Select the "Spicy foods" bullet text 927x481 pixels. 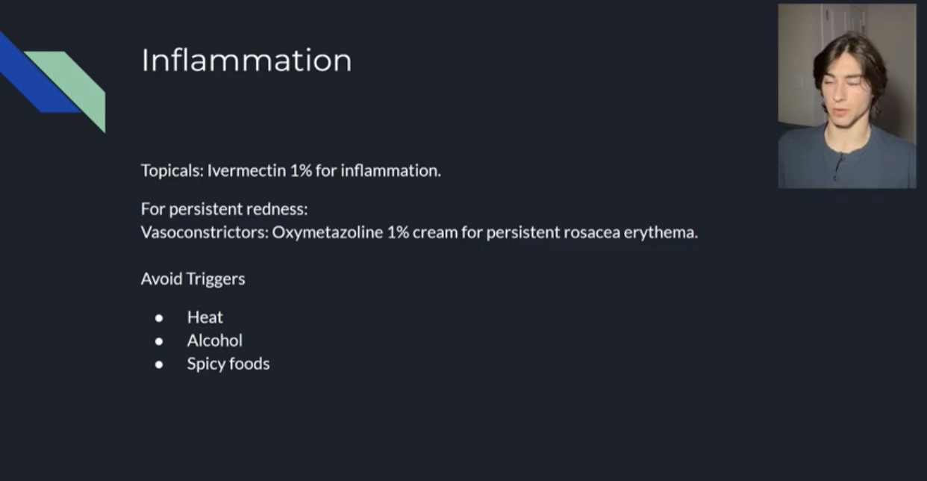pyautogui.click(x=228, y=364)
